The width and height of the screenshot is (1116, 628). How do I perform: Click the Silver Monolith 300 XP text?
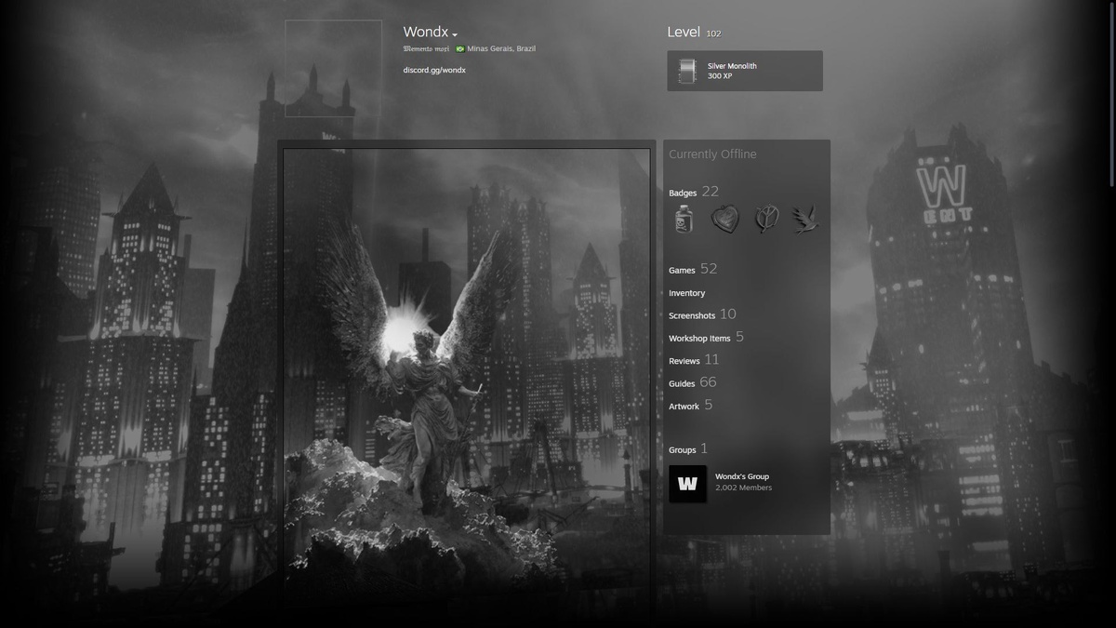coord(732,71)
